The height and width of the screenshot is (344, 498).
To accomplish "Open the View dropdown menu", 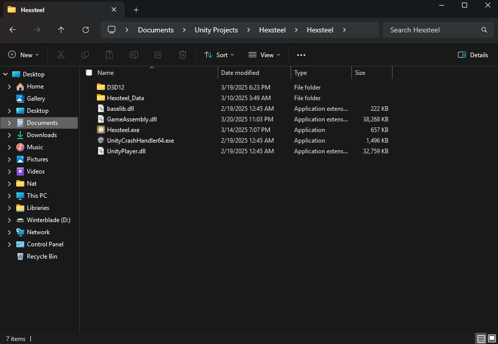I will point(264,55).
